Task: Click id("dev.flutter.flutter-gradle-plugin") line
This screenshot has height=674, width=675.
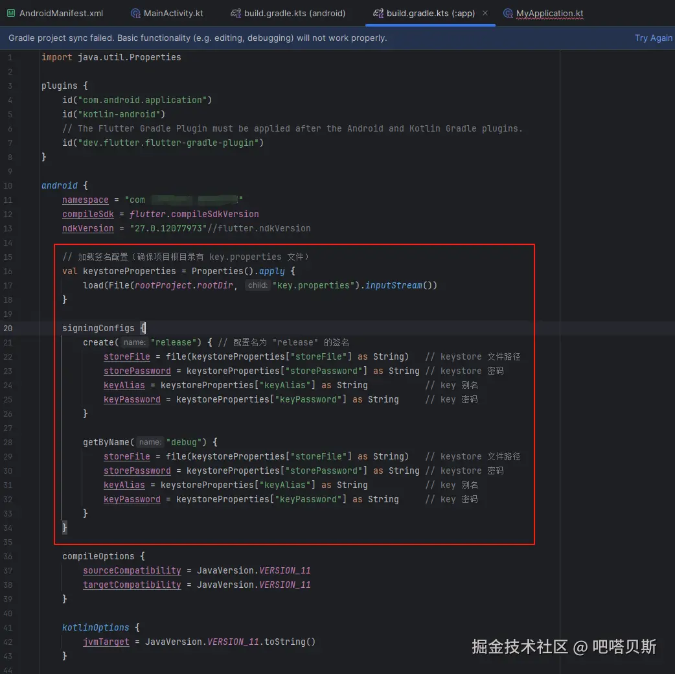Action: coord(163,143)
